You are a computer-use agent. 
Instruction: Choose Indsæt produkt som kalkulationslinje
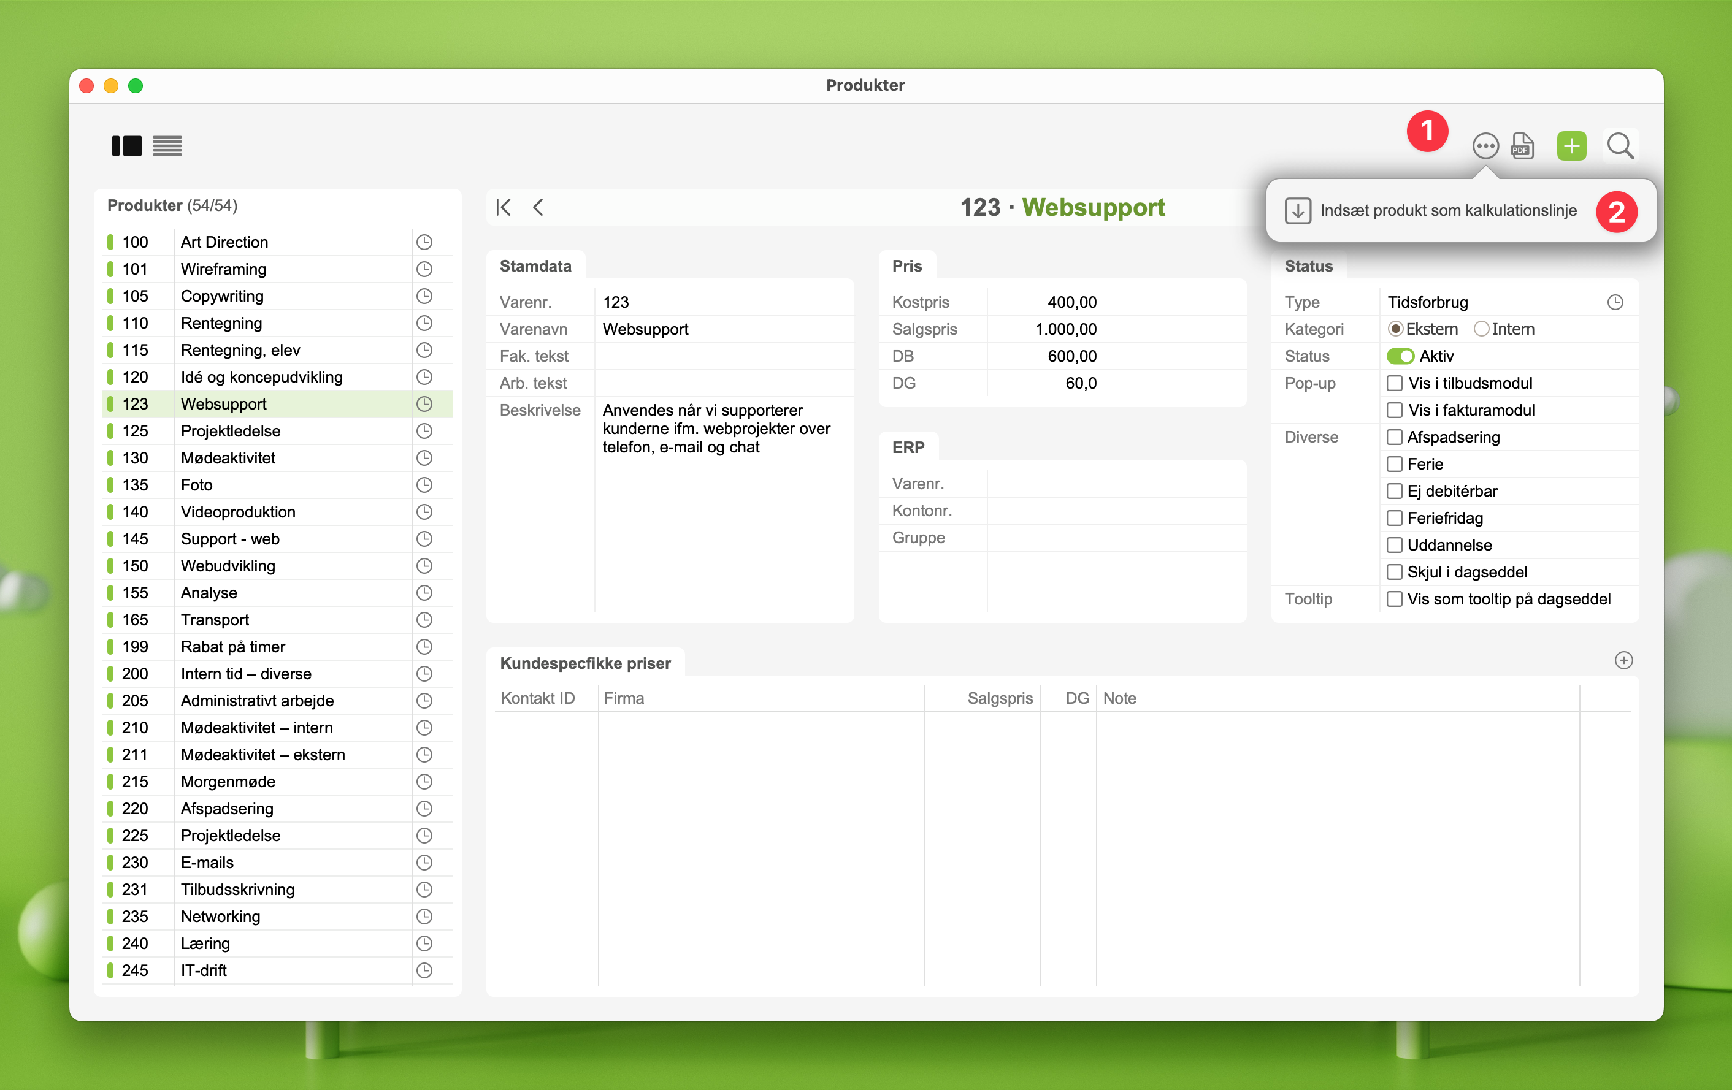point(1447,211)
